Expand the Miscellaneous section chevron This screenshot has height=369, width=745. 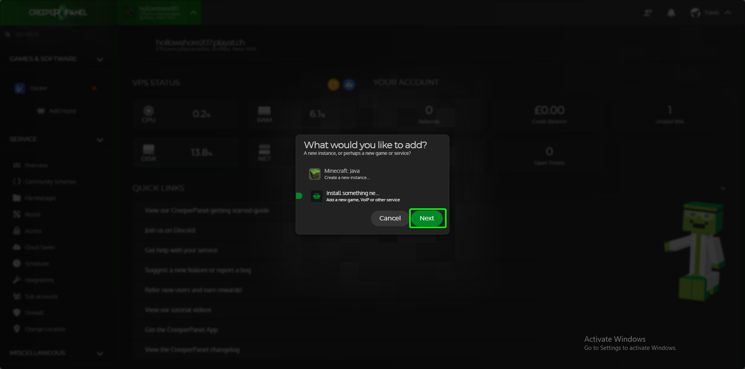click(x=100, y=353)
